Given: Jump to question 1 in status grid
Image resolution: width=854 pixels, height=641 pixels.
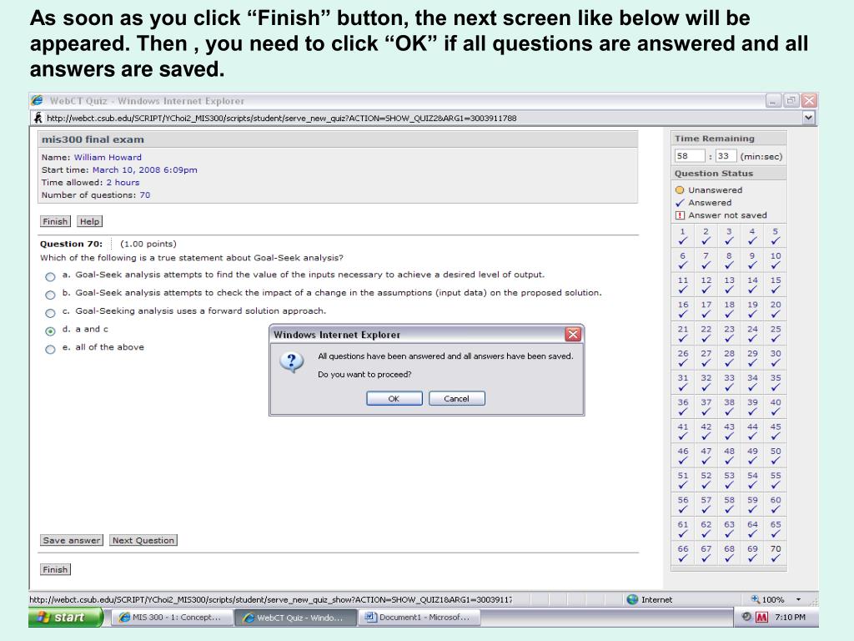Looking at the screenshot, I should pyautogui.click(x=682, y=231).
